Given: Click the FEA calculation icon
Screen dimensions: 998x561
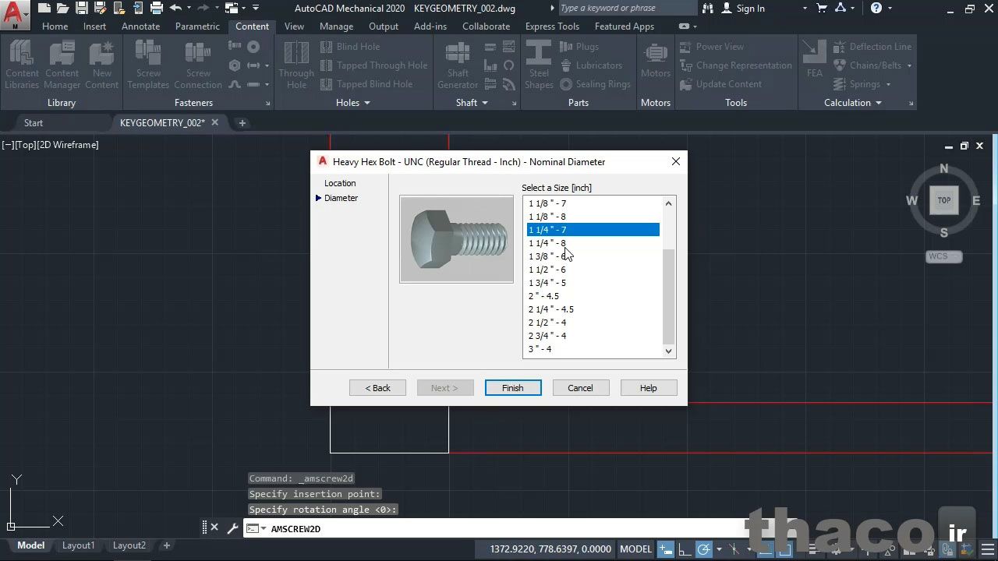Looking at the screenshot, I should click(814, 61).
